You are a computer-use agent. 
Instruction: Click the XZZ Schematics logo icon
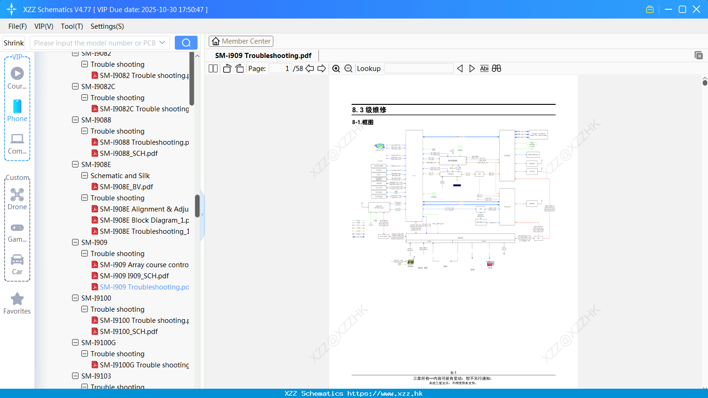(12, 9)
